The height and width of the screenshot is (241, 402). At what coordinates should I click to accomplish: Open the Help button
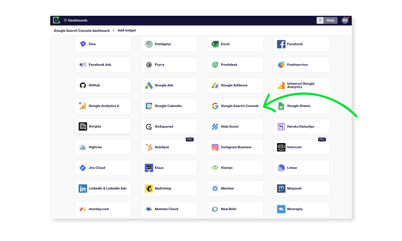point(330,20)
